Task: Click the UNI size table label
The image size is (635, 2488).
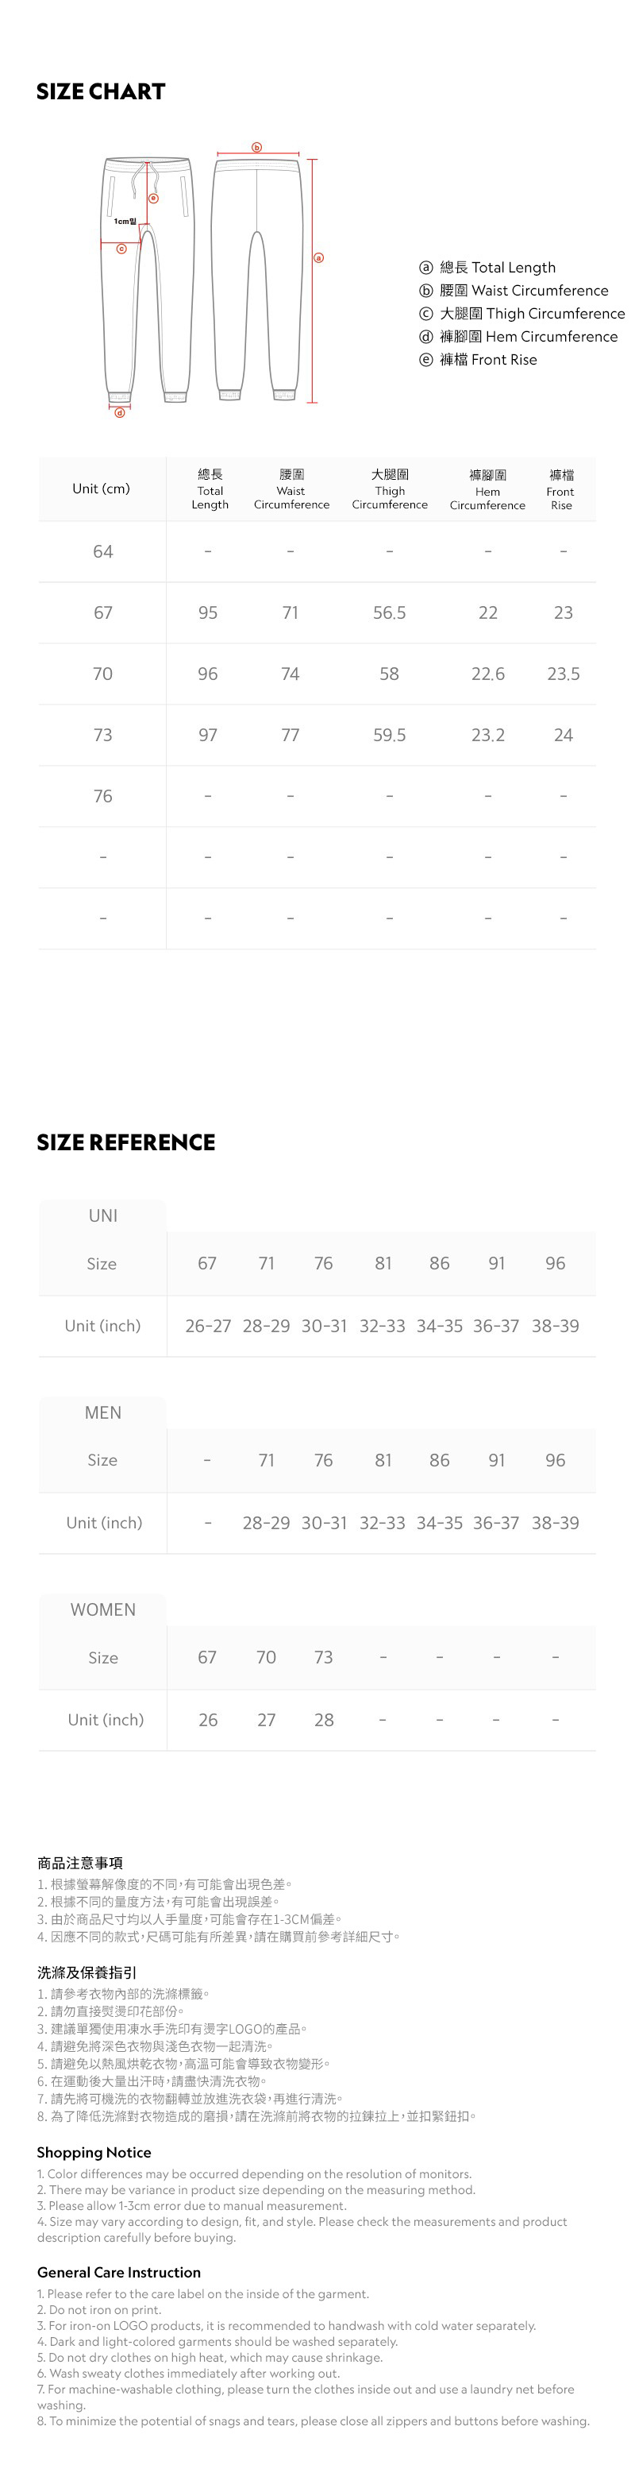Action: click(102, 1216)
